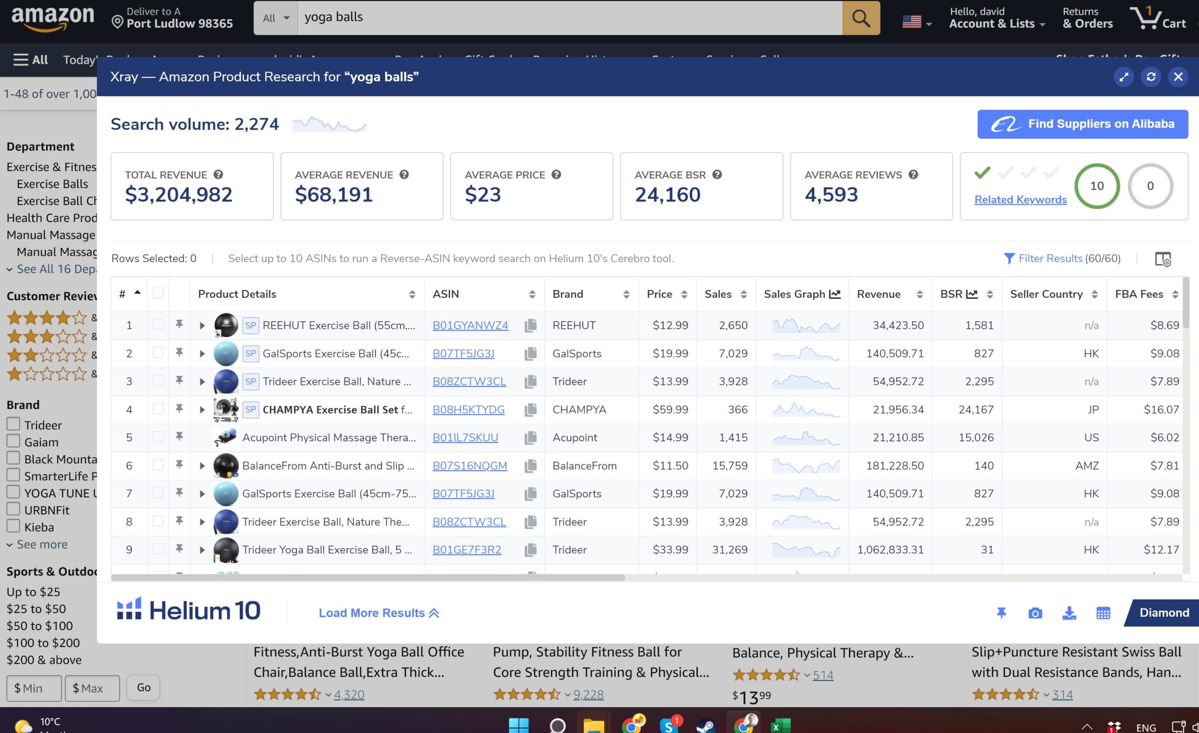Check the URBNFit brand filter
Image resolution: width=1199 pixels, height=733 pixels.
[13, 509]
